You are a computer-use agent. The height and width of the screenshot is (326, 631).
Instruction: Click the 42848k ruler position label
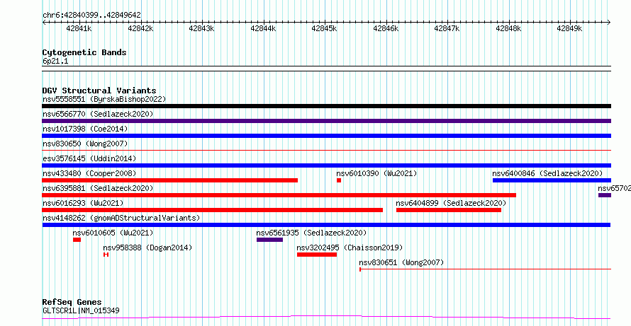[x=509, y=28]
